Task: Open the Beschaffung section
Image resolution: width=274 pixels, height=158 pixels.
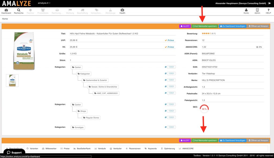Action: click(x=82, y=11)
